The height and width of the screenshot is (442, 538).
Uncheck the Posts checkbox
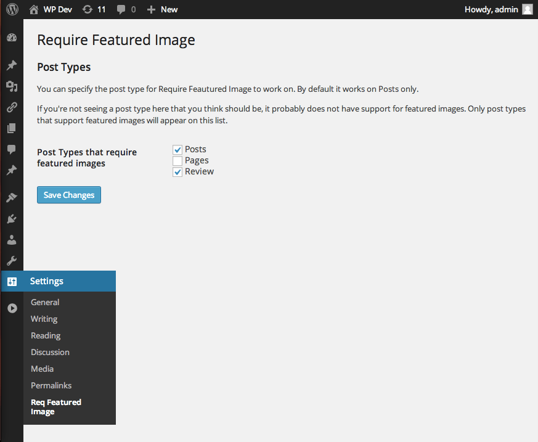pos(177,150)
